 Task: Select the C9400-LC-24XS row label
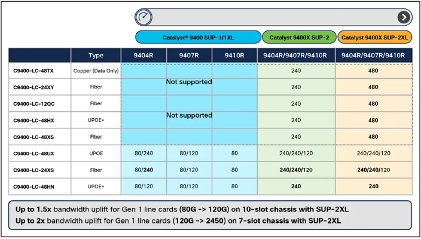[33, 170]
